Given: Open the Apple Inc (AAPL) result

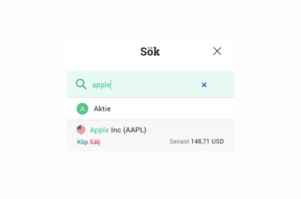Looking at the screenshot, I should click(118, 130).
